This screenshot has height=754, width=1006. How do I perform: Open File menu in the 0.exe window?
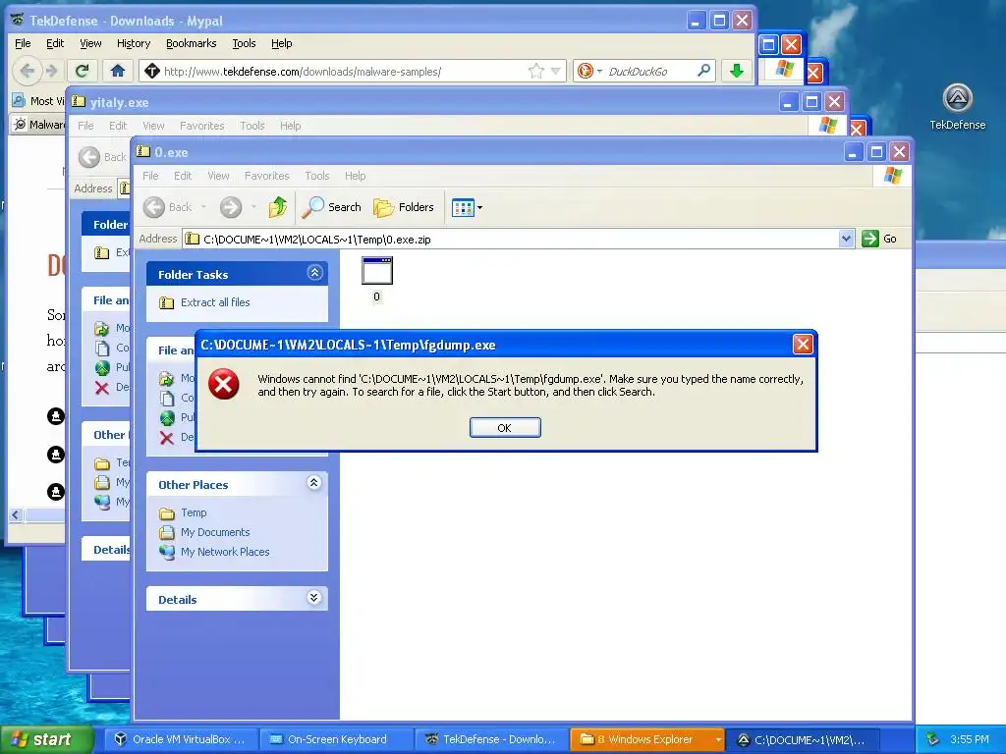[150, 176]
